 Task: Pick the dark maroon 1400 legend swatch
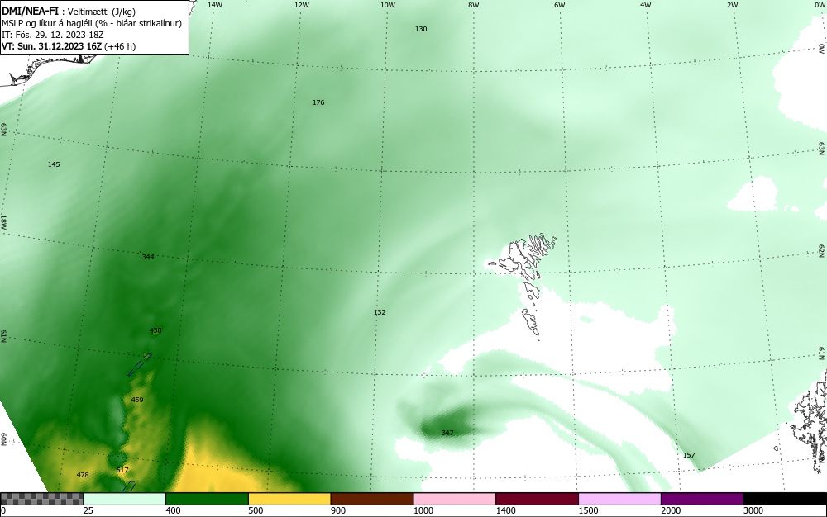point(537,499)
